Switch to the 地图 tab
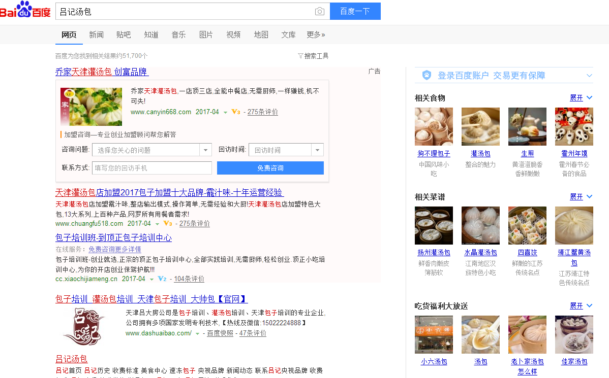This screenshot has height=378, width=609. click(261, 35)
